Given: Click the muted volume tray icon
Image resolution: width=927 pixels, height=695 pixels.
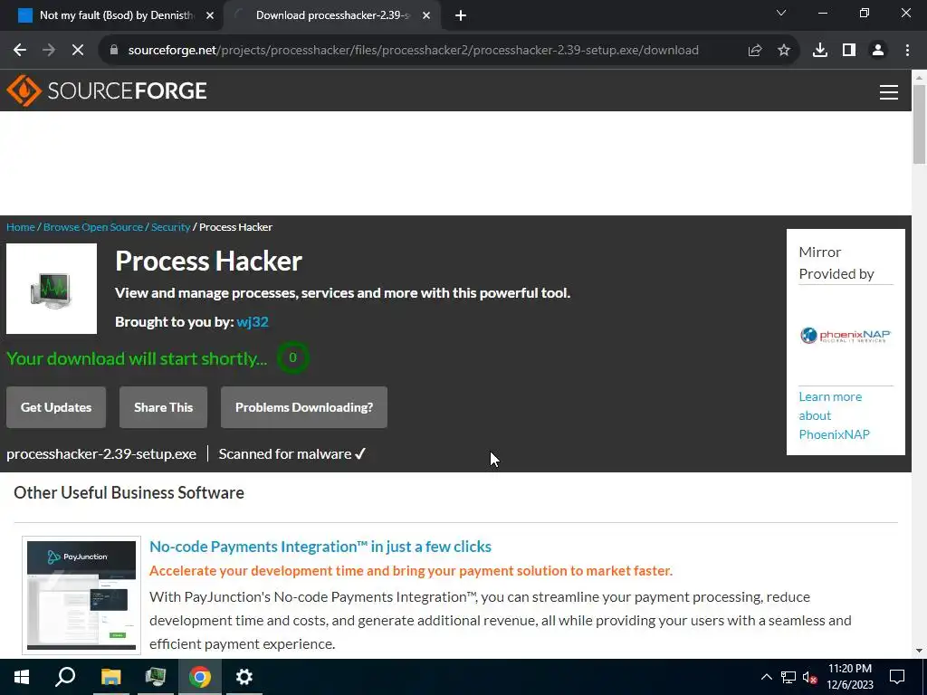Looking at the screenshot, I should [x=809, y=677].
